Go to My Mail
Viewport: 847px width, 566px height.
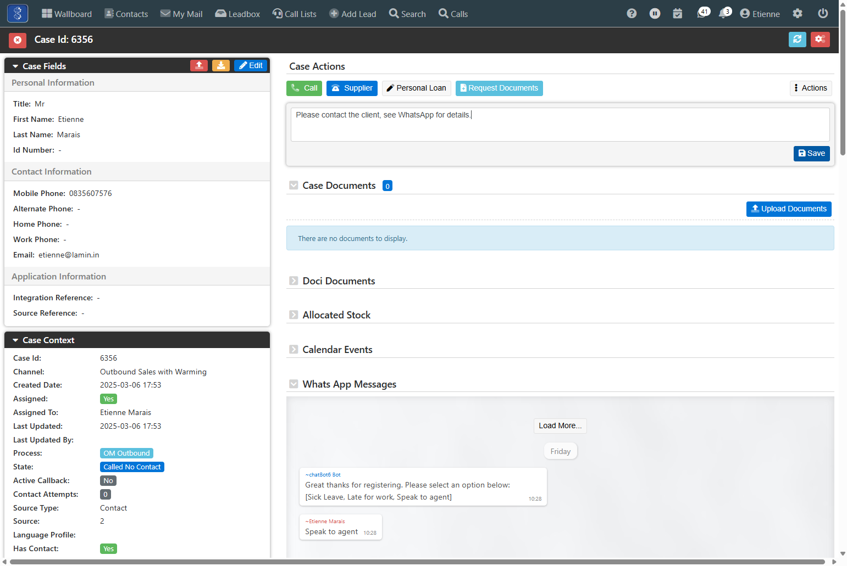click(x=181, y=14)
